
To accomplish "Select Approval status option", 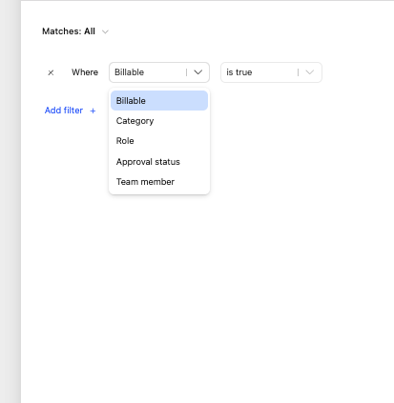I will pyautogui.click(x=159, y=162).
